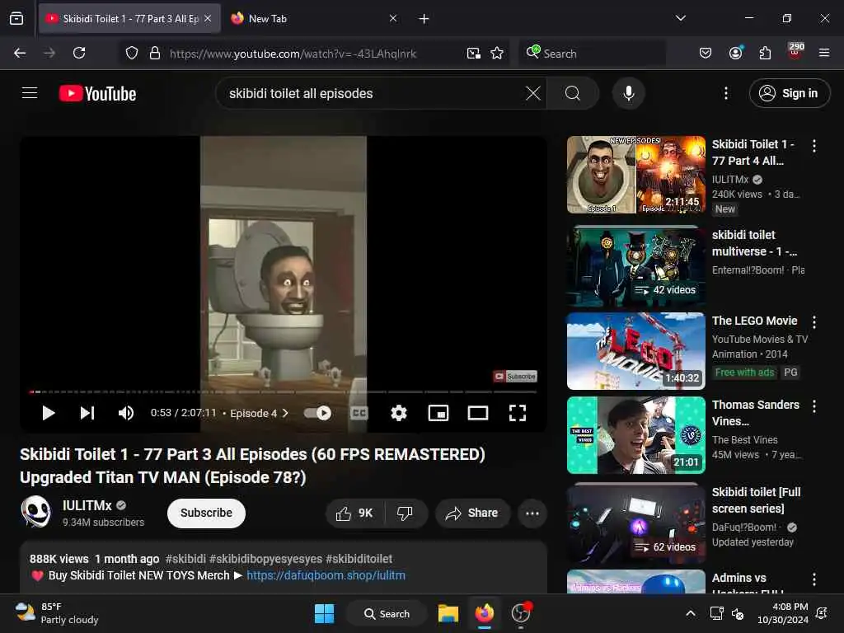Reload the current page
The width and height of the screenshot is (844, 633).
point(79,53)
